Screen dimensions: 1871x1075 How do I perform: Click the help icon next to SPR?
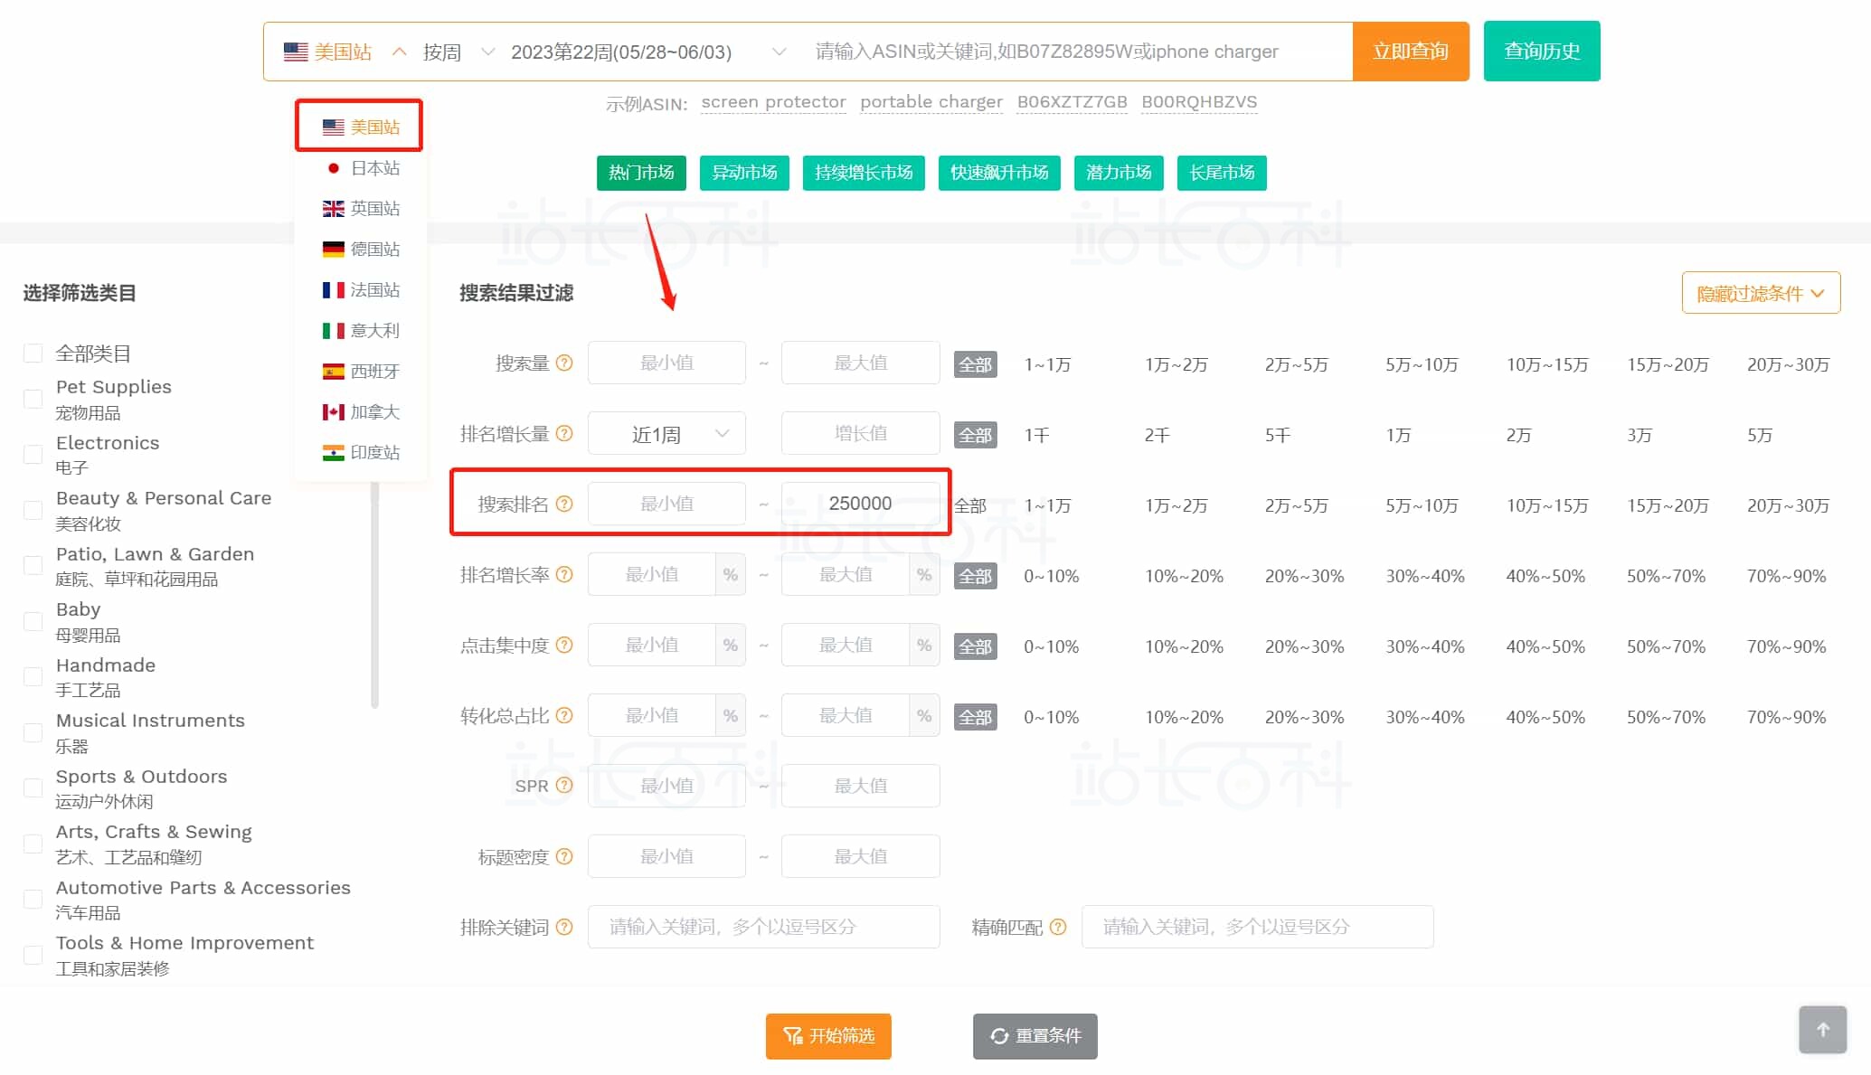coord(564,785)
